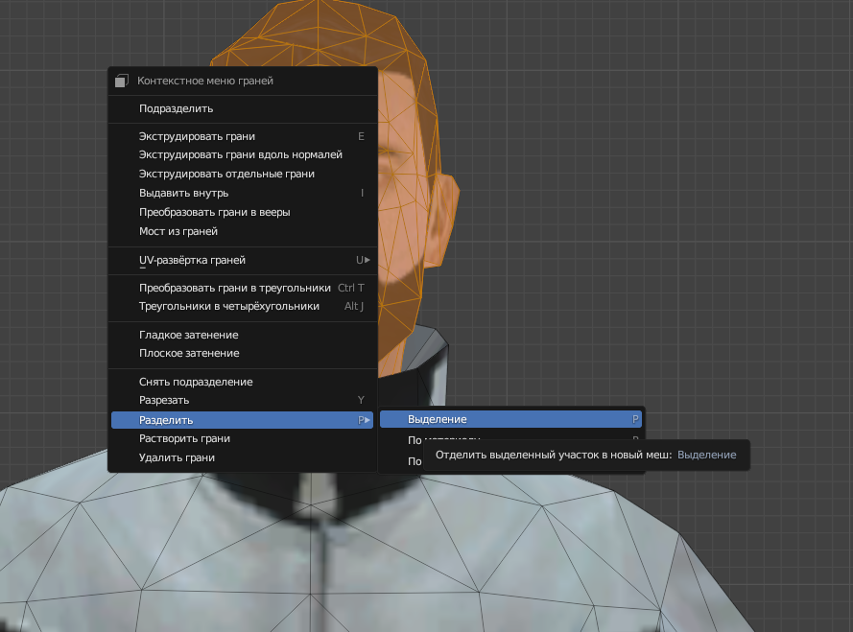Apply 'Гладкое затенение' smooth shading
The image size is (853, 632).
point(188,335)
